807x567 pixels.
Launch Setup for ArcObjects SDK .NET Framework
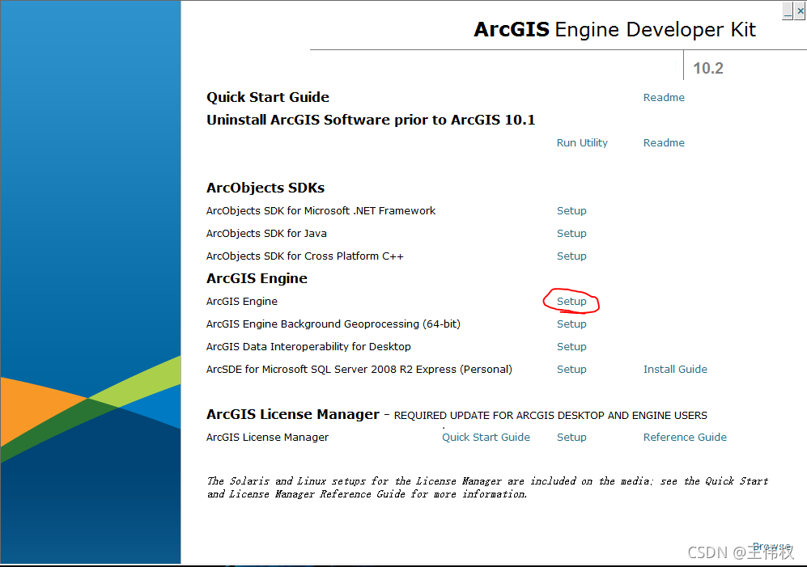[571, 211]
